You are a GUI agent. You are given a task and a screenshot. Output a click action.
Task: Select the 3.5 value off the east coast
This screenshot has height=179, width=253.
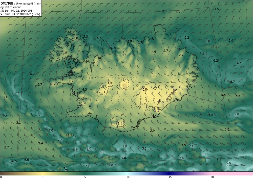tap(223, 95)
